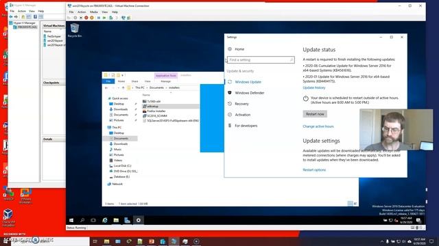Pause the virtual machine from the toolbar
This screenshot has height=246, width=439.
tap(99, 18)
